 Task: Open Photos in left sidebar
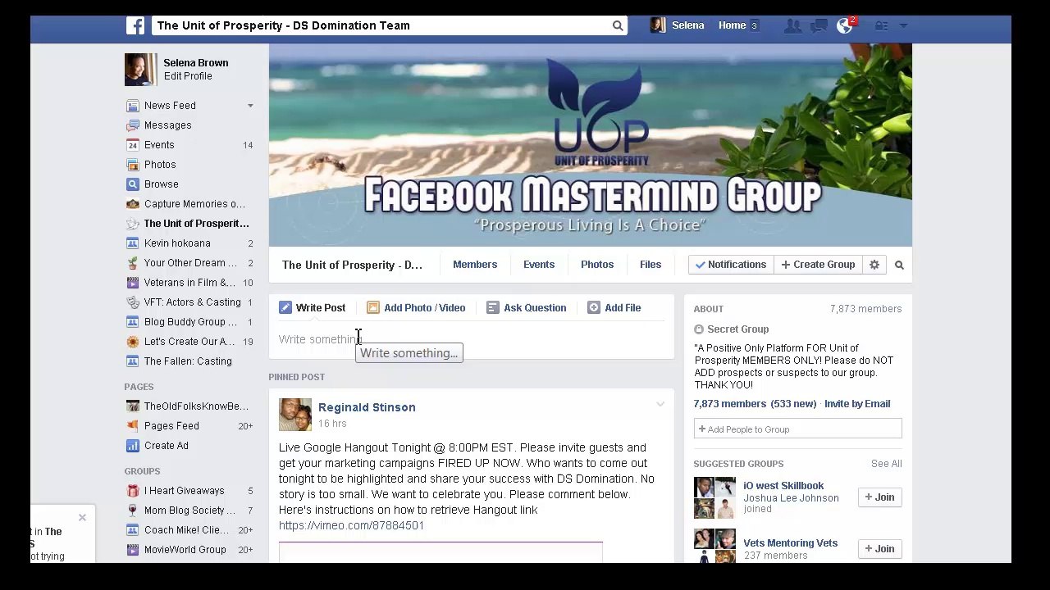160,165
